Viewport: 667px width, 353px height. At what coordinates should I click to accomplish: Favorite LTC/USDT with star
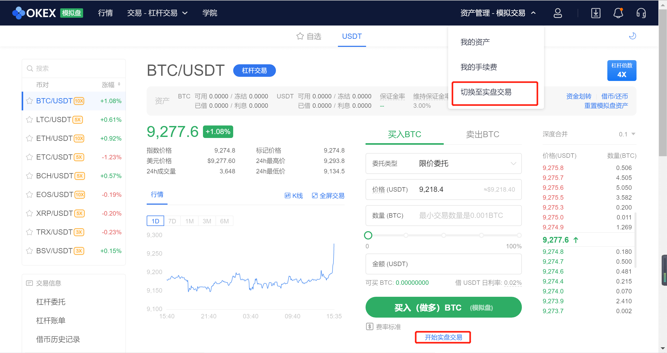(x=29, y=120)
